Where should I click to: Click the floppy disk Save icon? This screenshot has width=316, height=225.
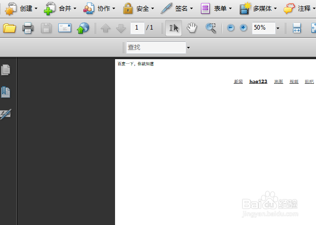click(46, 28)
